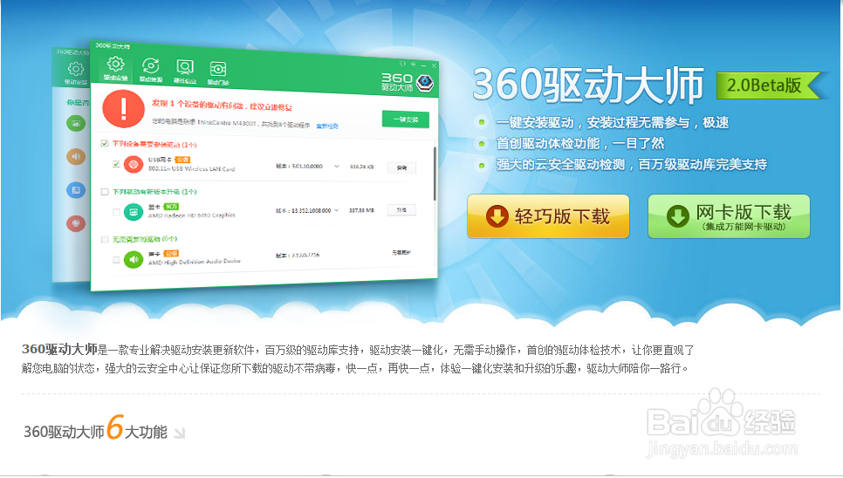Uncheck the USB Wireless LAN Card checkbox

(x=116, y=164)
